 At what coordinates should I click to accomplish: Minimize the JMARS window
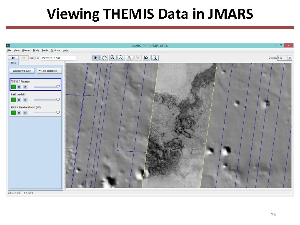point(275,45)
